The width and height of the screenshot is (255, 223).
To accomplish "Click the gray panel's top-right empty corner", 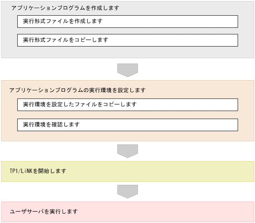I will tap(241, 7).
